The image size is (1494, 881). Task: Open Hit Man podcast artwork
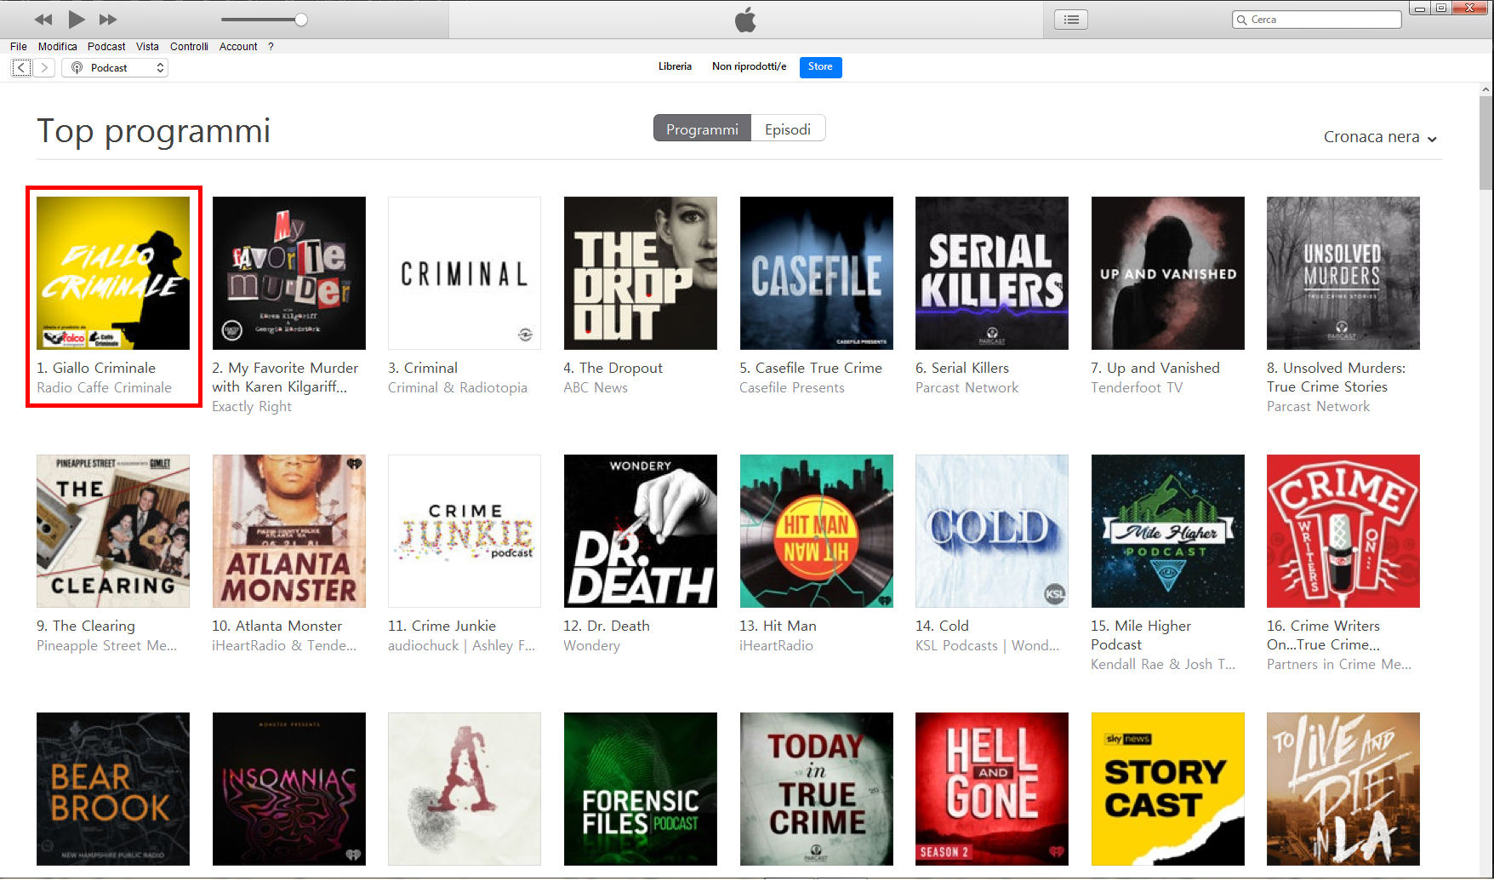817,531
